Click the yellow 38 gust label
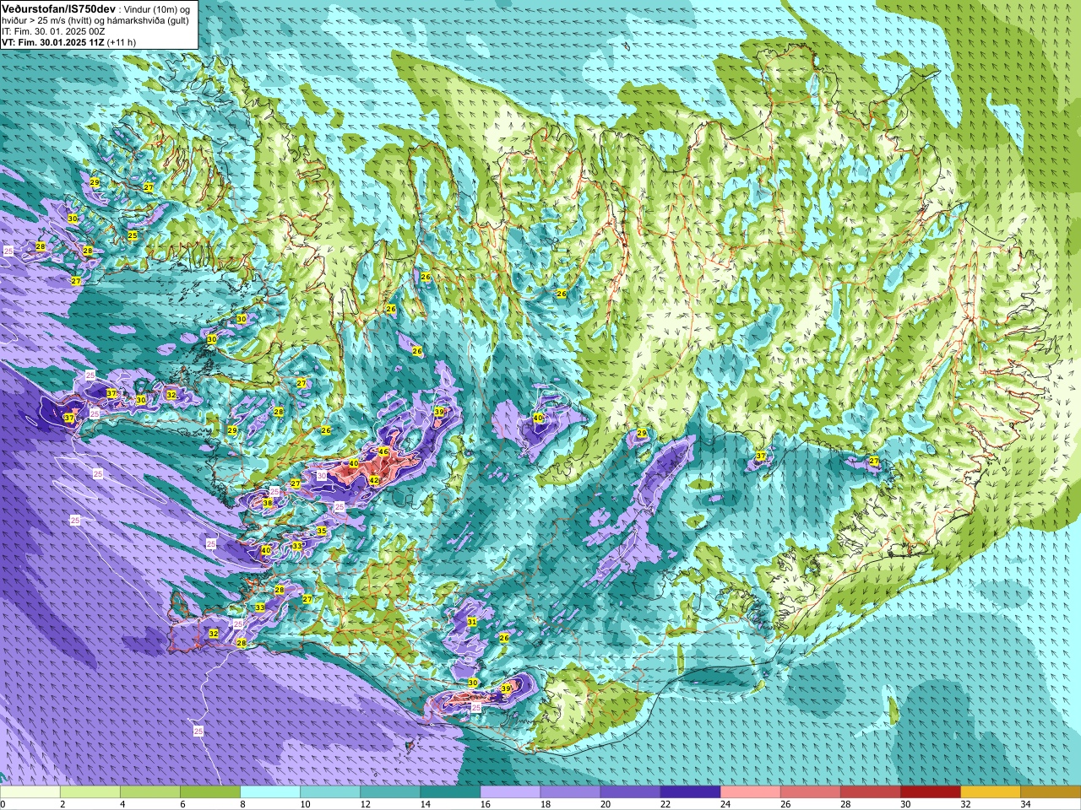 (268, 503)
